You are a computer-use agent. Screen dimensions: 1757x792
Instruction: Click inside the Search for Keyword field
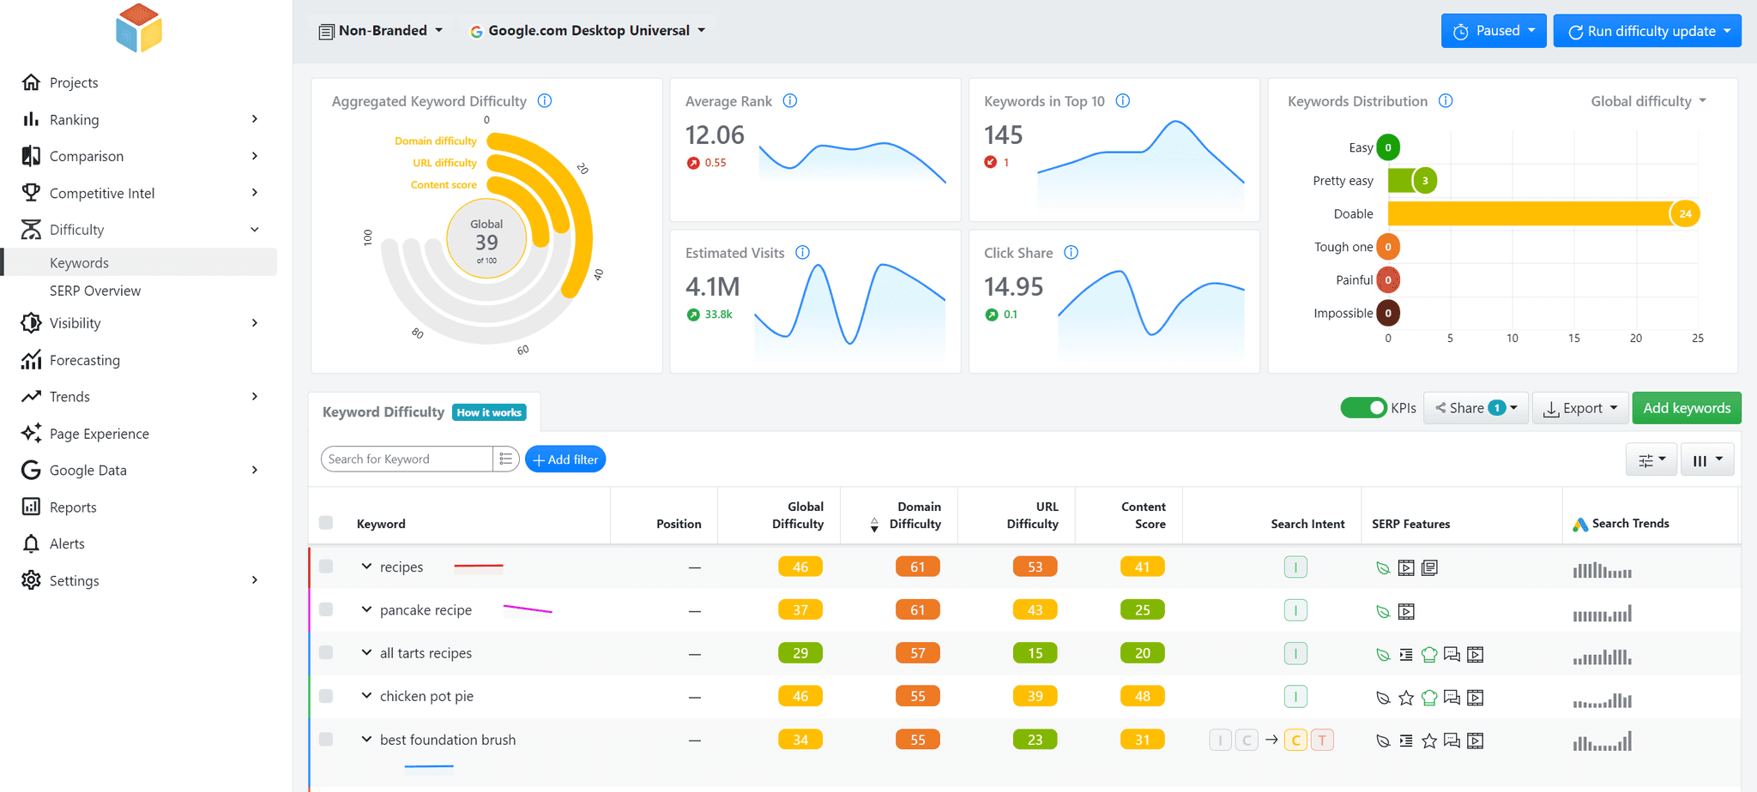(403, 459)
